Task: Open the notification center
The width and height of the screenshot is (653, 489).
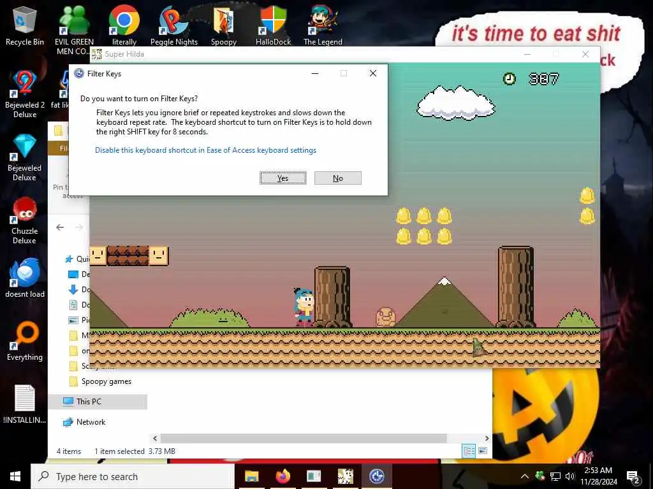Action: click(x=633, y=476)
